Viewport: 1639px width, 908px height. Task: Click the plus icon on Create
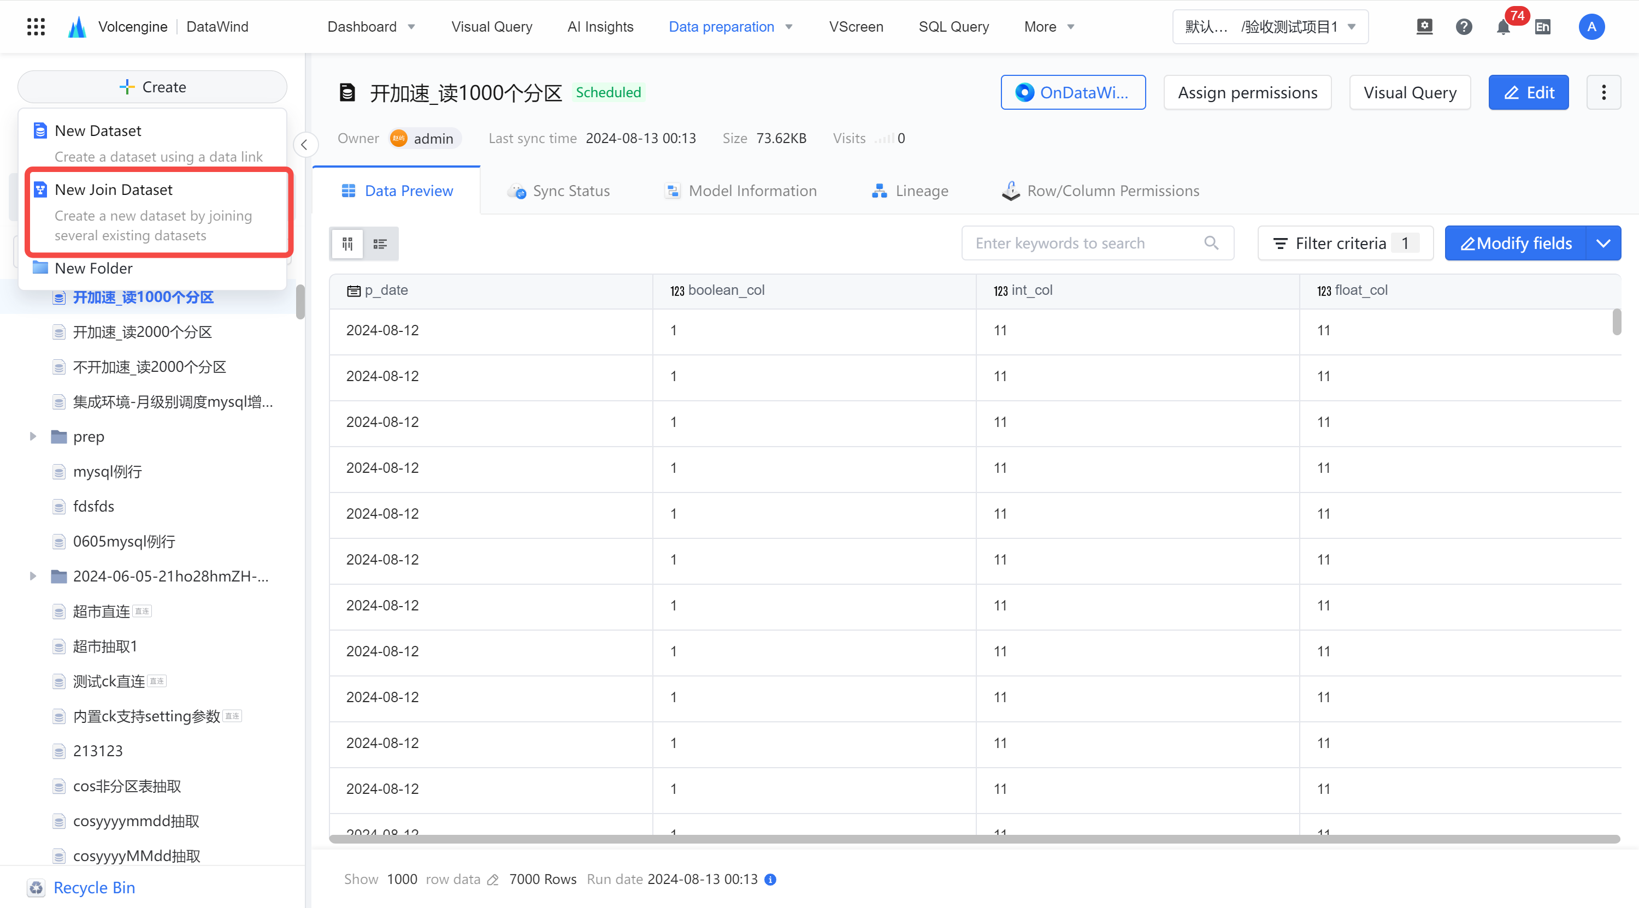(x=127, y=87)
